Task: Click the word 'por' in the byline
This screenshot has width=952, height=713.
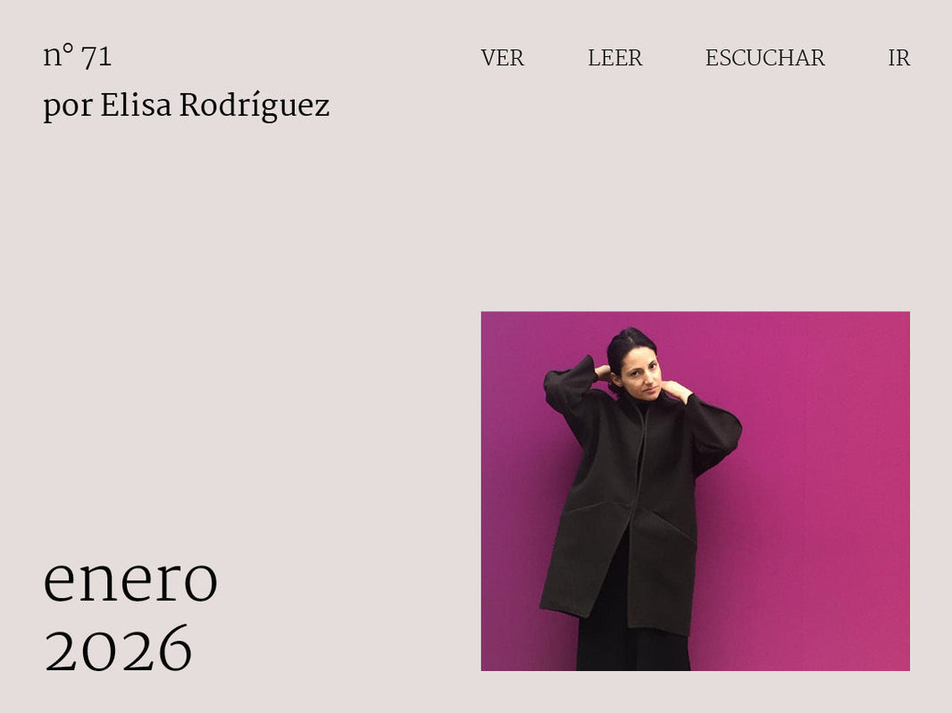Action: pyautogui.click(x=68, y=108)
